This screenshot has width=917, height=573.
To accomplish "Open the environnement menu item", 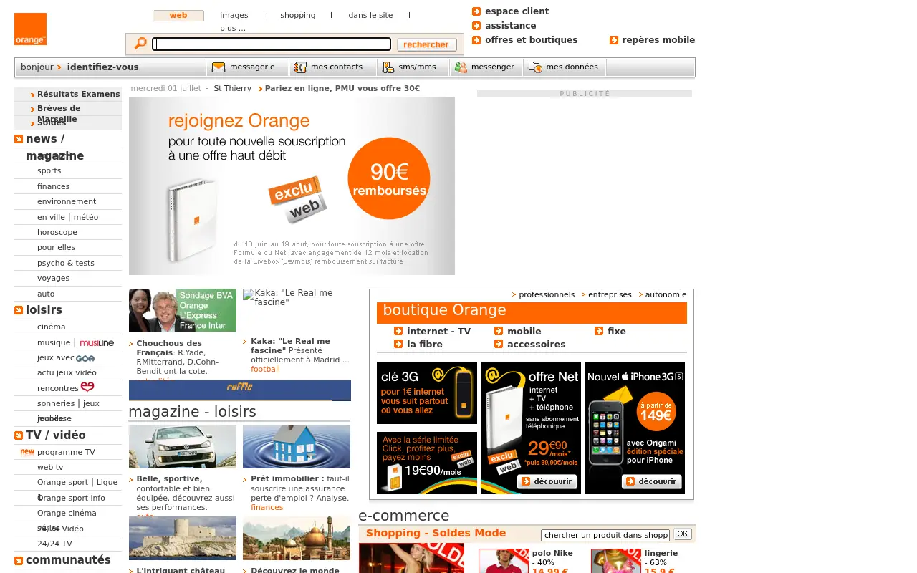I will (x=67, y=202).
